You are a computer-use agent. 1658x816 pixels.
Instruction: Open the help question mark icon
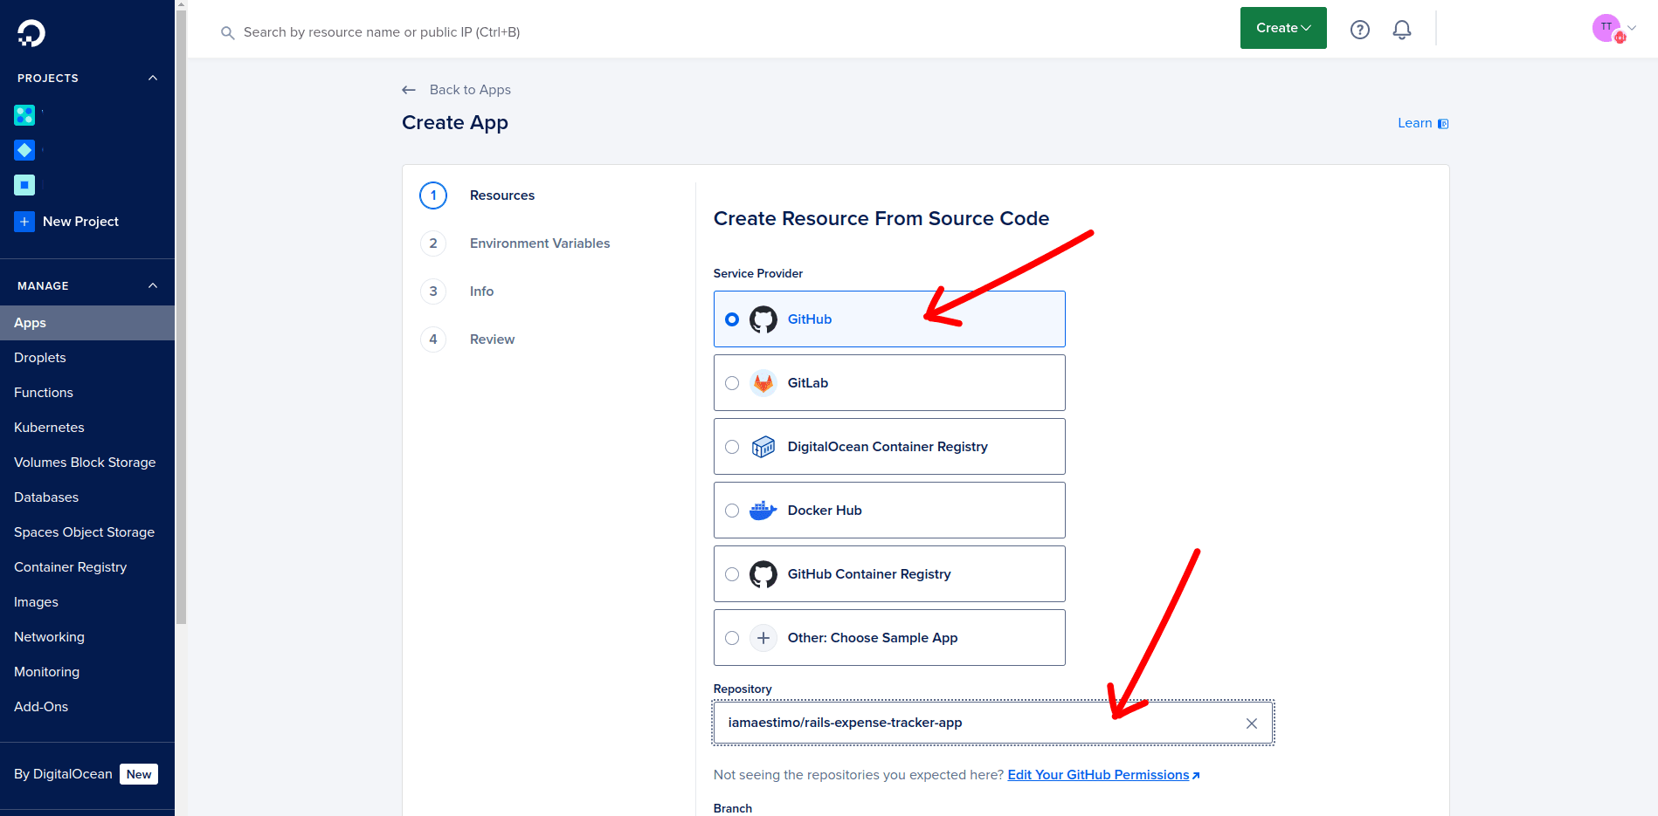[1359, 29]
